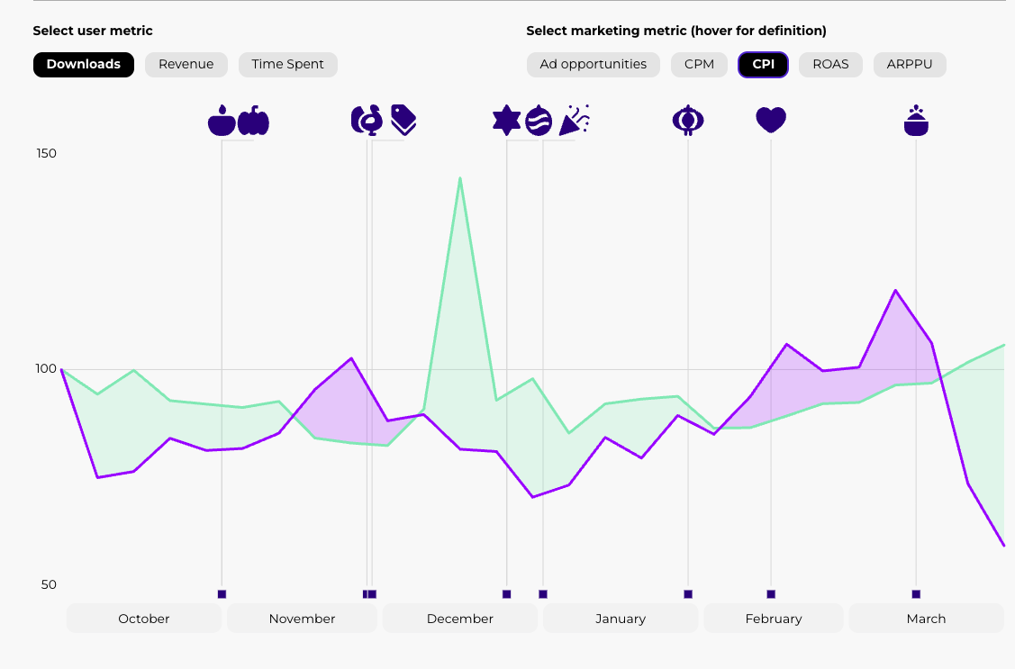Click the October month label
Image resolution: width=1015 pixels, height=669 pixels.
click(144, 619)
